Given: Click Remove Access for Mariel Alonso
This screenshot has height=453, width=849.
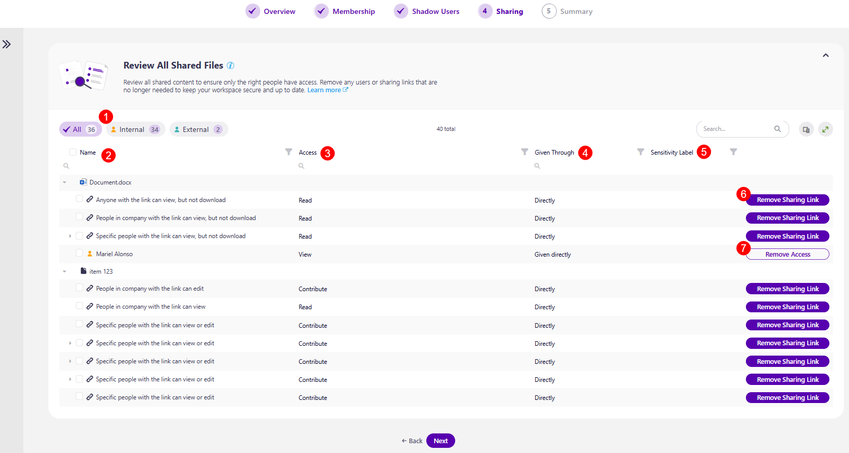Looking at the screenshot, I should tap(787, 254).
